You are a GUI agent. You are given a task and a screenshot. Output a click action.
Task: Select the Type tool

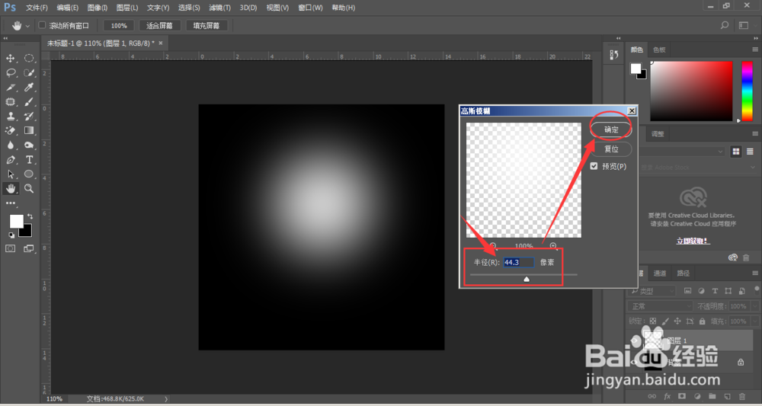[x=29, y=159]
